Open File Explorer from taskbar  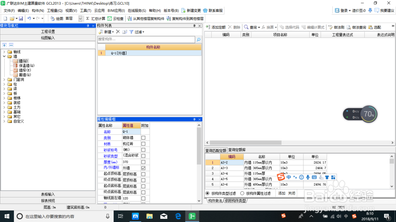click(150, 216)
